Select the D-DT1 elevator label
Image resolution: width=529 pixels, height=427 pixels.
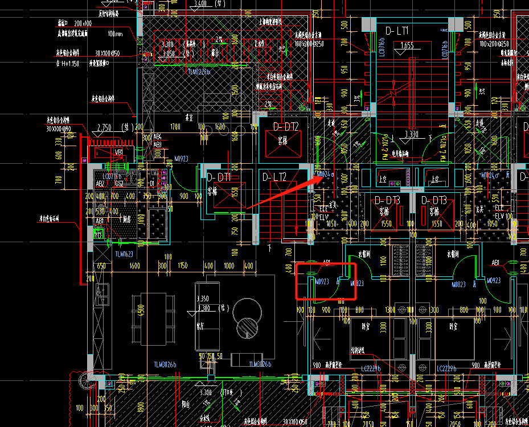coord(219,177)
